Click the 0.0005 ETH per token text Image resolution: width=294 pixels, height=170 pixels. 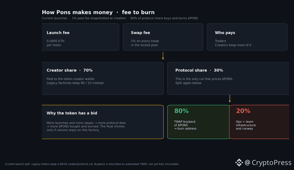[55, 43]
